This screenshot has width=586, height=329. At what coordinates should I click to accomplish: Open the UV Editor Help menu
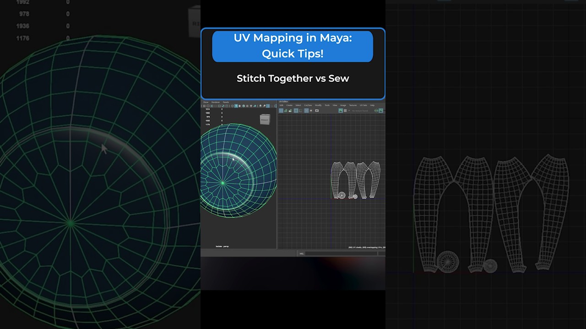372,105
